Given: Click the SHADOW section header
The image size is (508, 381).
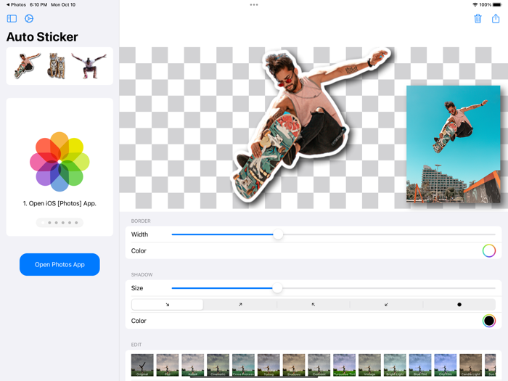Looking at the screenshot, I should point(142,275).
